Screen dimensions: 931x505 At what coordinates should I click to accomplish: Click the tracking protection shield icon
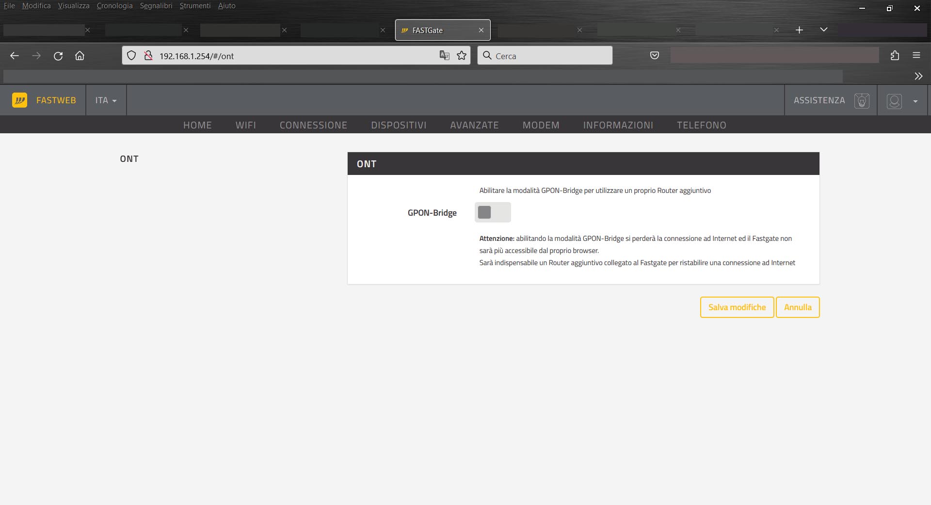(131, 56)
